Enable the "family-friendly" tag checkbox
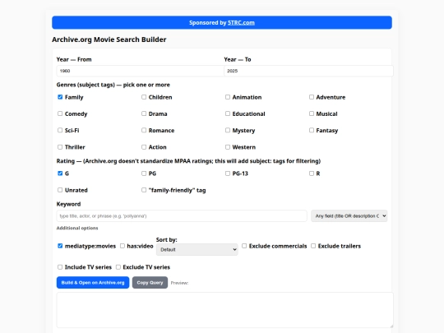Viewport: 444px width, 333px height. coord(144,190)
